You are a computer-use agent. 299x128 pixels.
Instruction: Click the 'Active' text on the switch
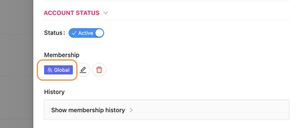(86, 33)
